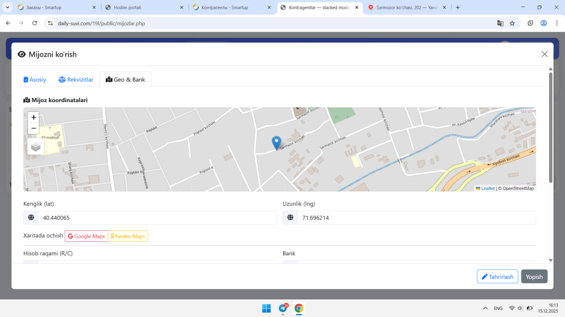Open the Chrome tab search dropdown
This screenshot has width=565, height=317.
(8, 7)
